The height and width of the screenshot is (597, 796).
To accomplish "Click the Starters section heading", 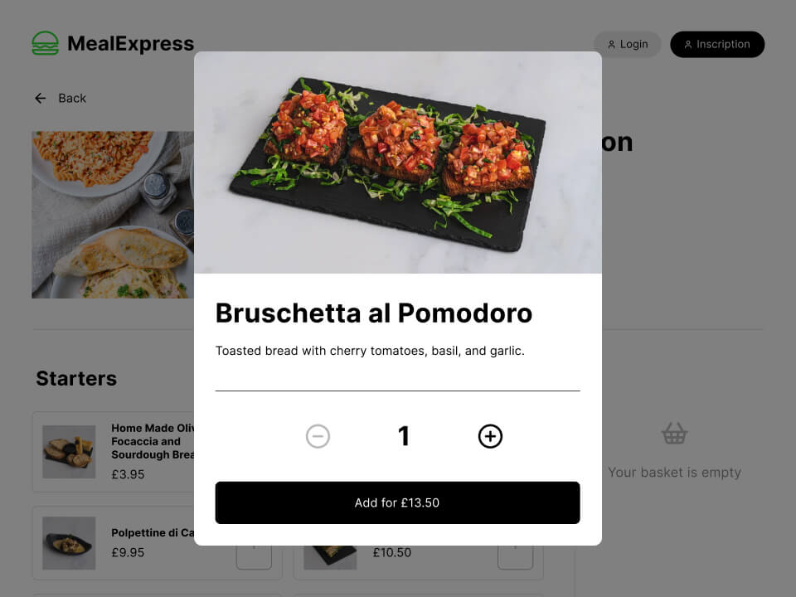I will click(x=76, y=379).
